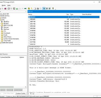Select the $RECYCLE.BIN folder
This screenshot has height=98, width=101.
pos(8,25)
